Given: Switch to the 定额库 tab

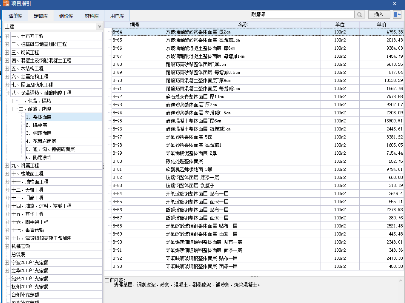Looking at the screenshot, I should (x=41, y=16).
